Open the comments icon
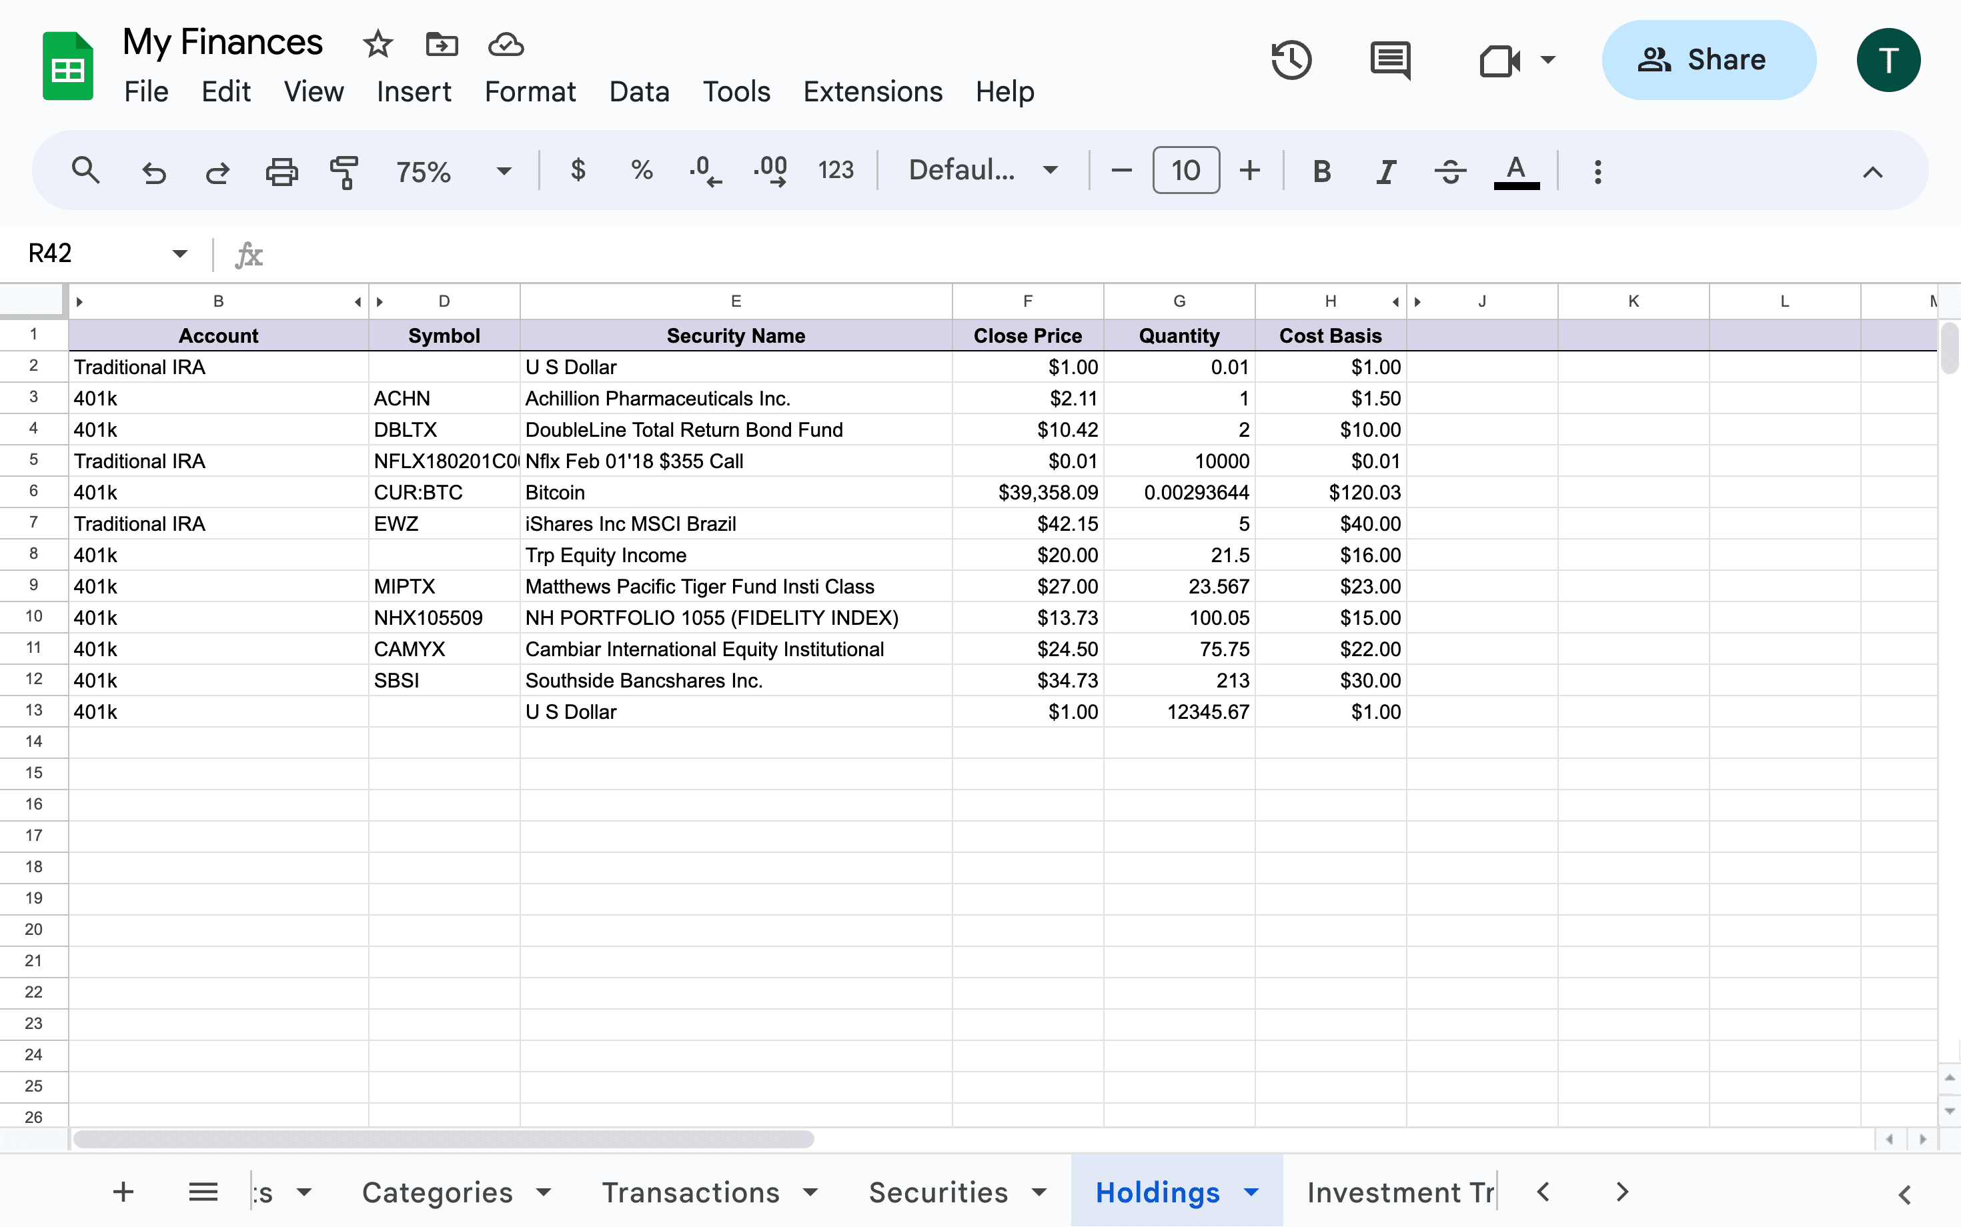This screenshot has width=1961, height=1227. click(1391, 60)
